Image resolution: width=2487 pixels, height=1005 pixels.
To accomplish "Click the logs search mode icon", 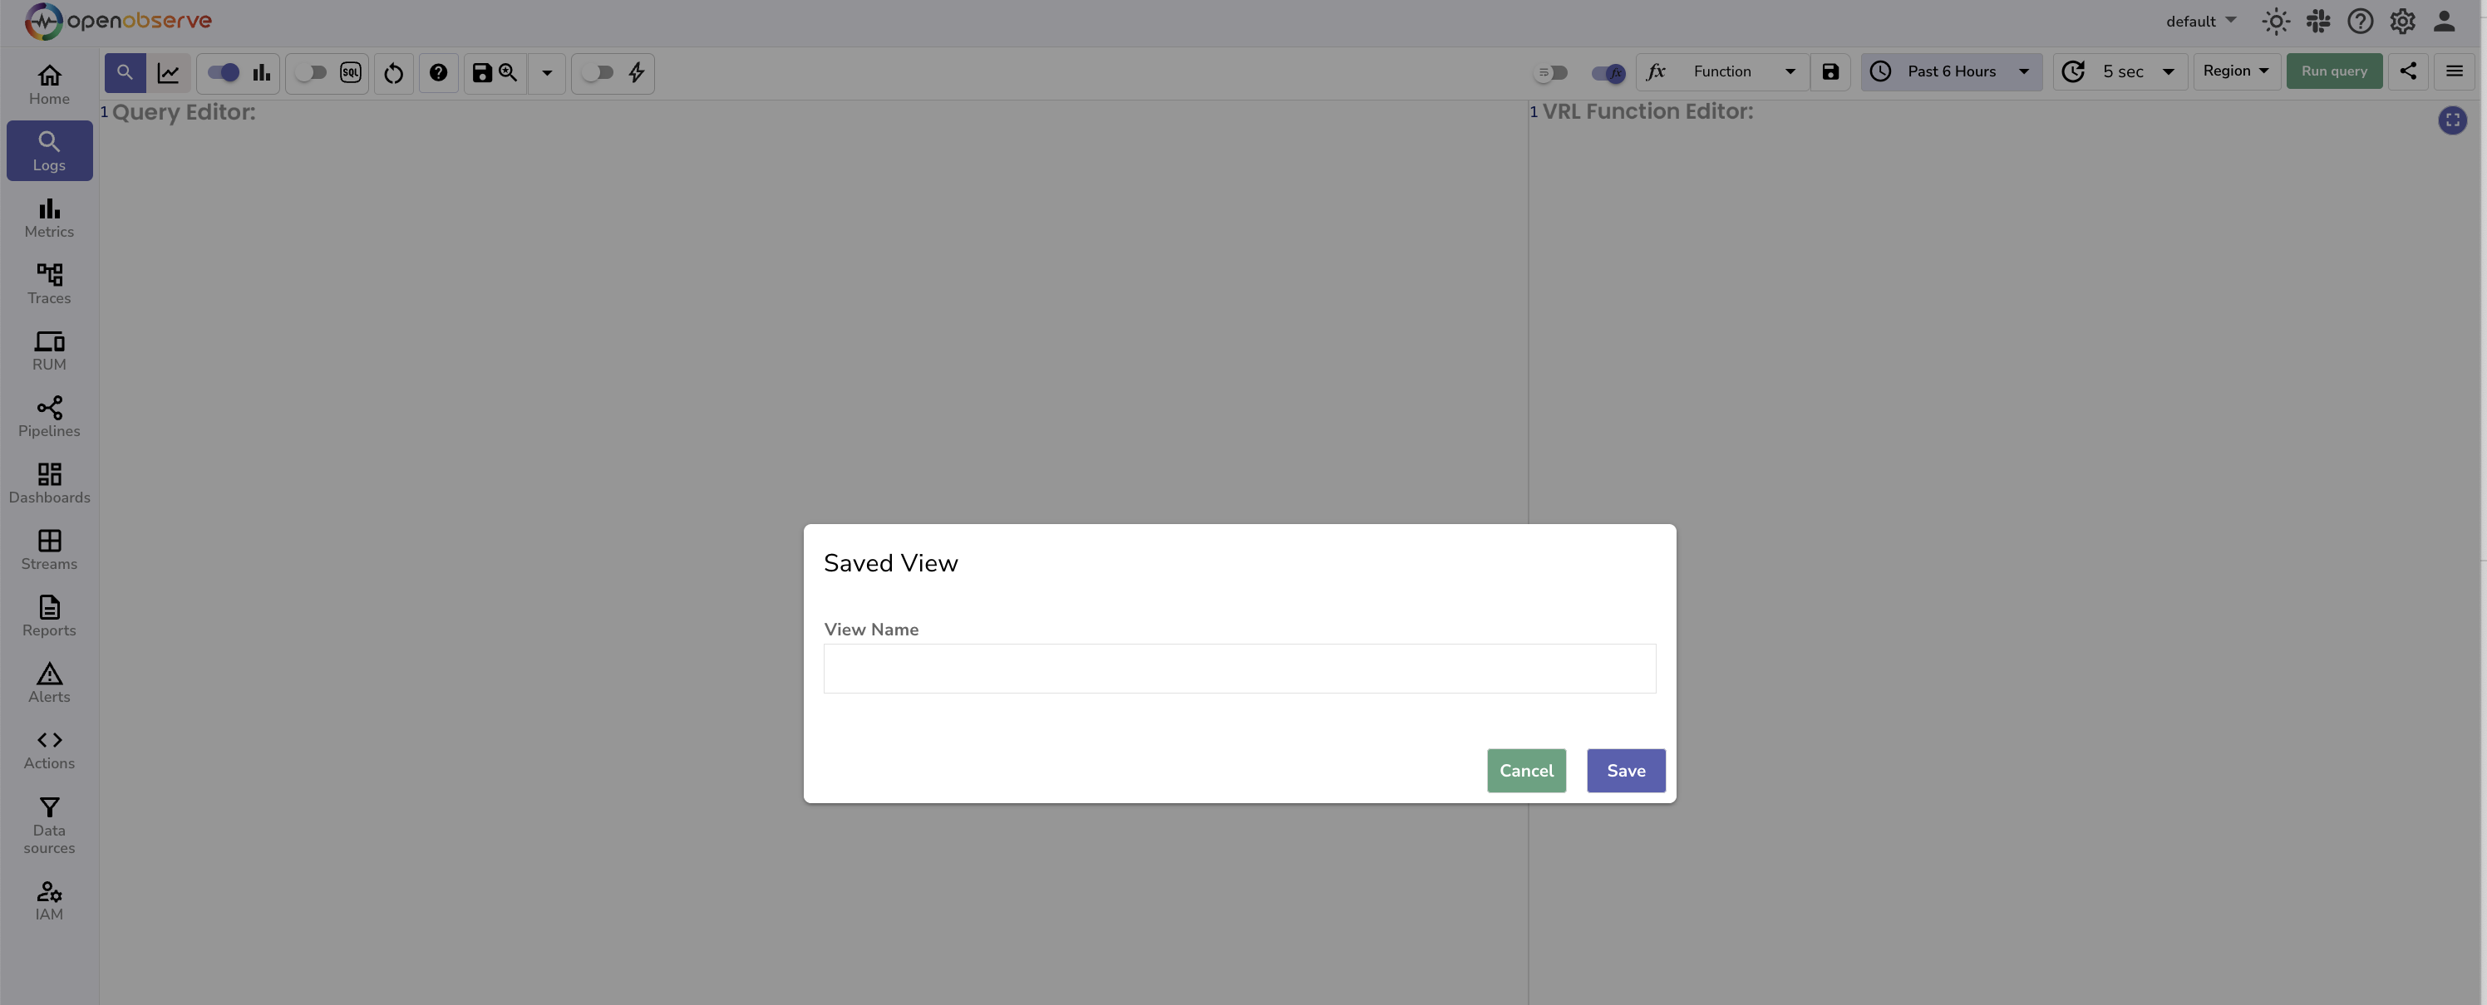I will click(x=125, y=72).
